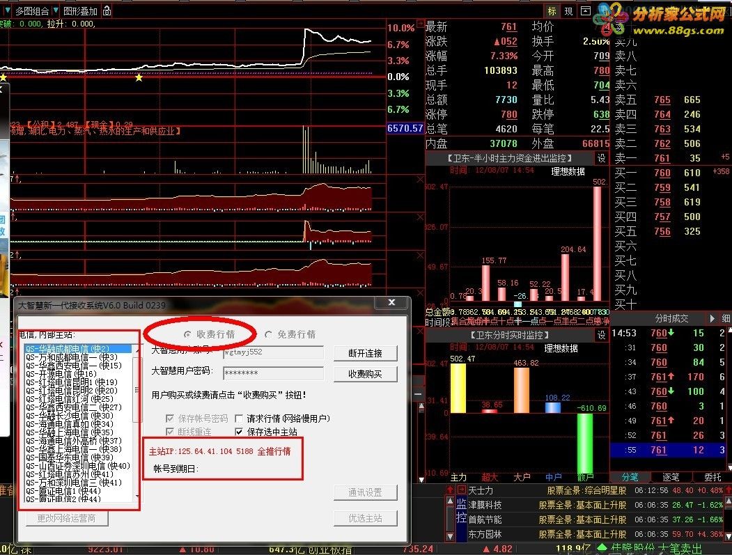Screen dimensions: 732x555
Task: Open 设 settings for 卫东分时实时监控 panel
Action: 601,335
